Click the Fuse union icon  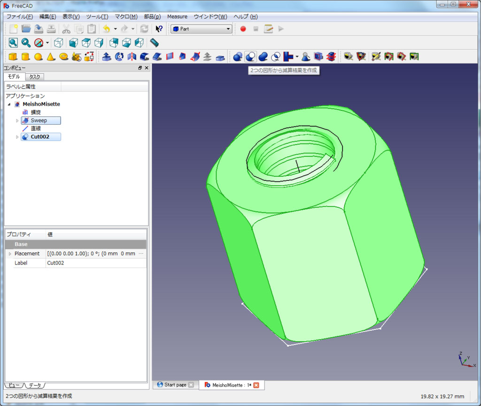pyautogui.click(x=263, y=56)
